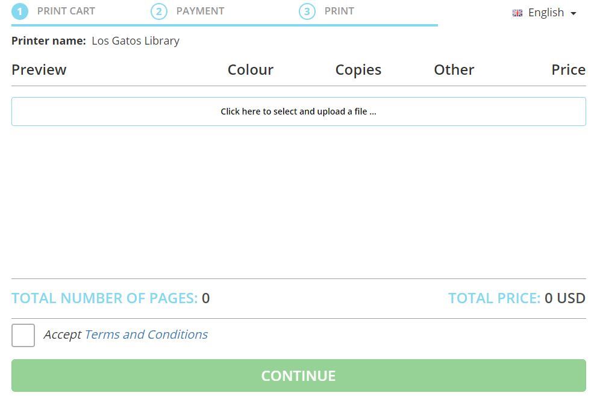Click the Preview column header
The height and width of the screenshot is (399, 606).
[x=39, y=70]
